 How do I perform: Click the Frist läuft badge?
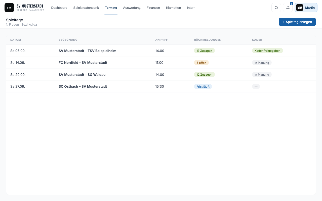(x=203, y=86)
